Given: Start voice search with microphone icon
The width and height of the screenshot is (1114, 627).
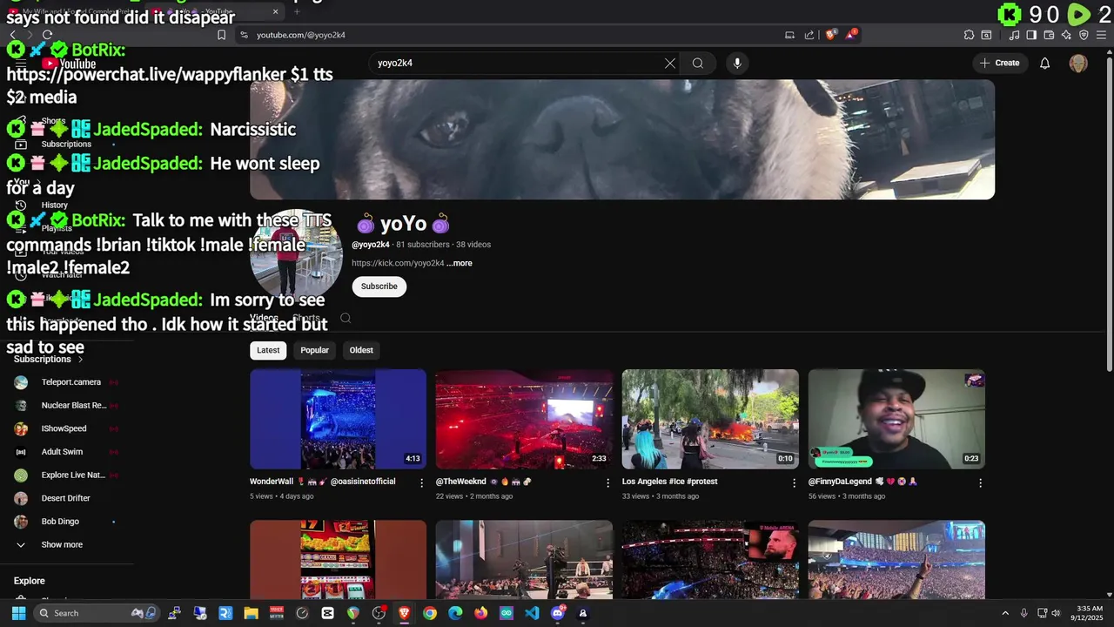Looking at the screenshot, I should point(737,63).
